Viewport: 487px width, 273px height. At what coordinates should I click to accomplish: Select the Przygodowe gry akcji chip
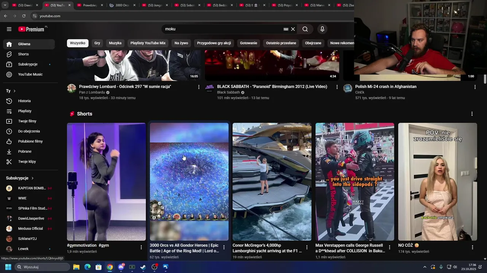(x=214, y=43)
